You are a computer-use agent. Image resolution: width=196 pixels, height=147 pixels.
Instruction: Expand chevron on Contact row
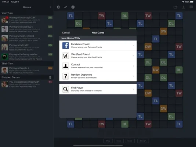[133, 66]
